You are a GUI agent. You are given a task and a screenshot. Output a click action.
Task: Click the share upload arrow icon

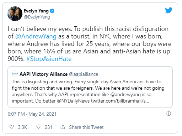click(63, 127)
